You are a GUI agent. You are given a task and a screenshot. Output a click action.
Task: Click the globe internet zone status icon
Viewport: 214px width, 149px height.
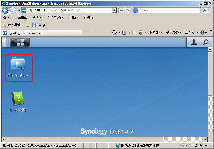coord(118,146)
